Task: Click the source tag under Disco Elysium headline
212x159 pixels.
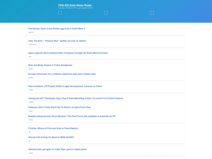Action: coord(31,120)
